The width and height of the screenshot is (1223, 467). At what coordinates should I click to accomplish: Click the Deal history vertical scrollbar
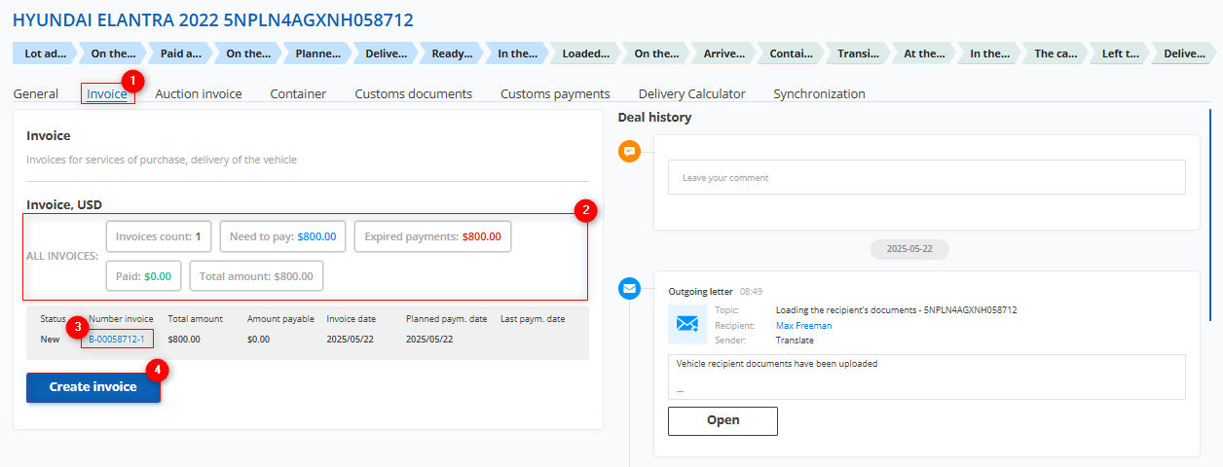1210,216
